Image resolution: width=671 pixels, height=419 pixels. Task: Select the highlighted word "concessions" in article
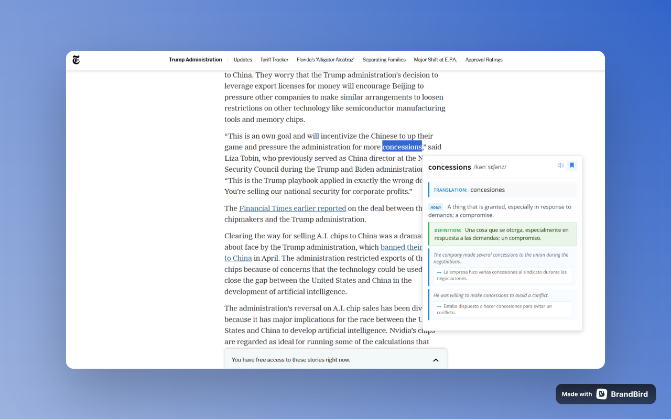pyautogui.click(x=402, y=147)
